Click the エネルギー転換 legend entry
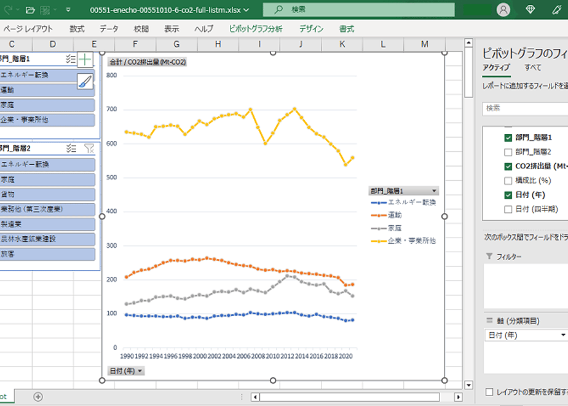This screenshot has width=568, height=406. 403,202
